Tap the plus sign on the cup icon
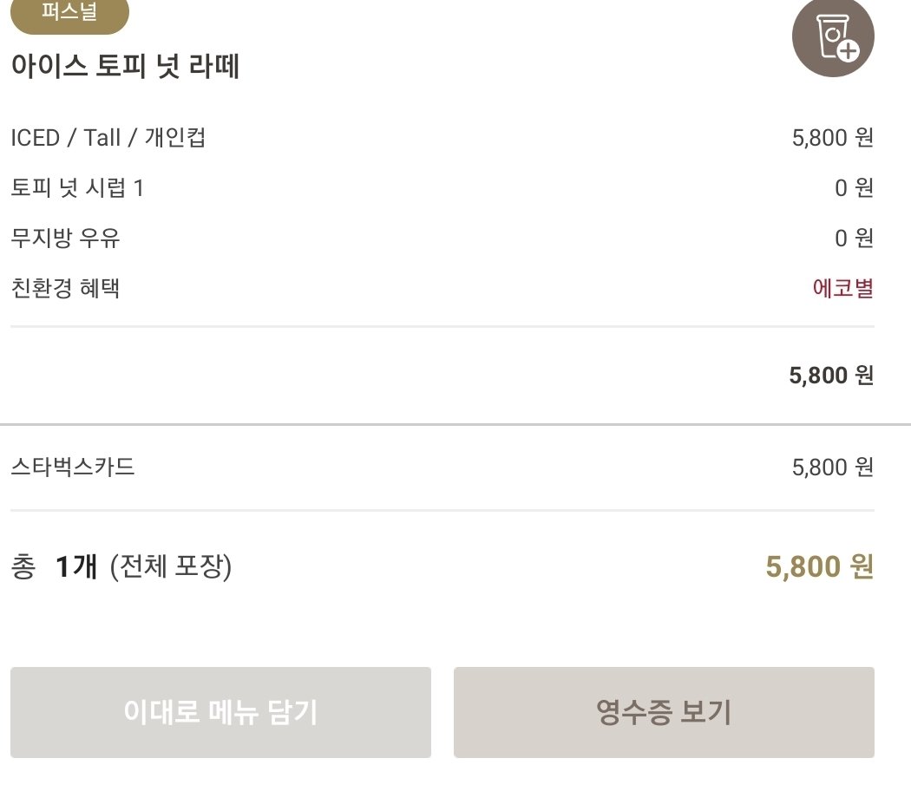Screen dimensions: 911x804 [x=849, y=50]
